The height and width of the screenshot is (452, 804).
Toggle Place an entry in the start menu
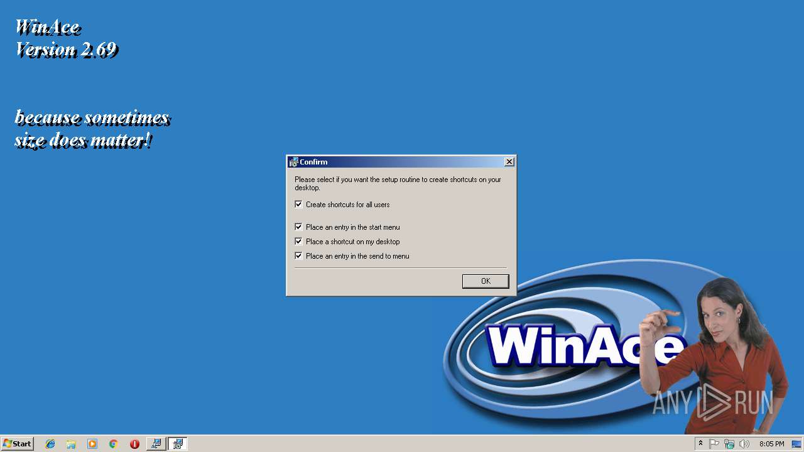(298, 227)
